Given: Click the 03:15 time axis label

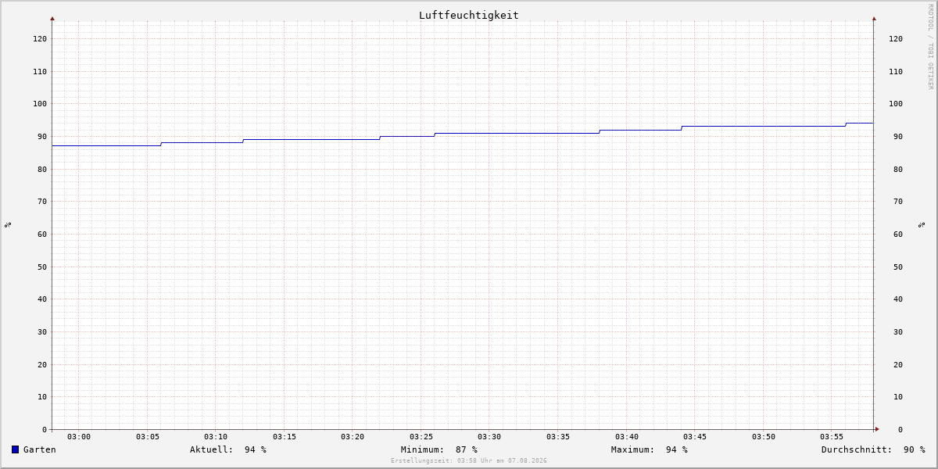Looking at the screenshot, I should tap(285, 436).
